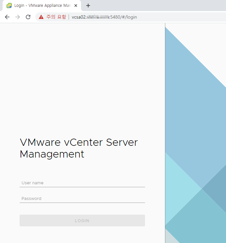Focus the User name field
Screen dimensions: 226x243
(82, 183)
